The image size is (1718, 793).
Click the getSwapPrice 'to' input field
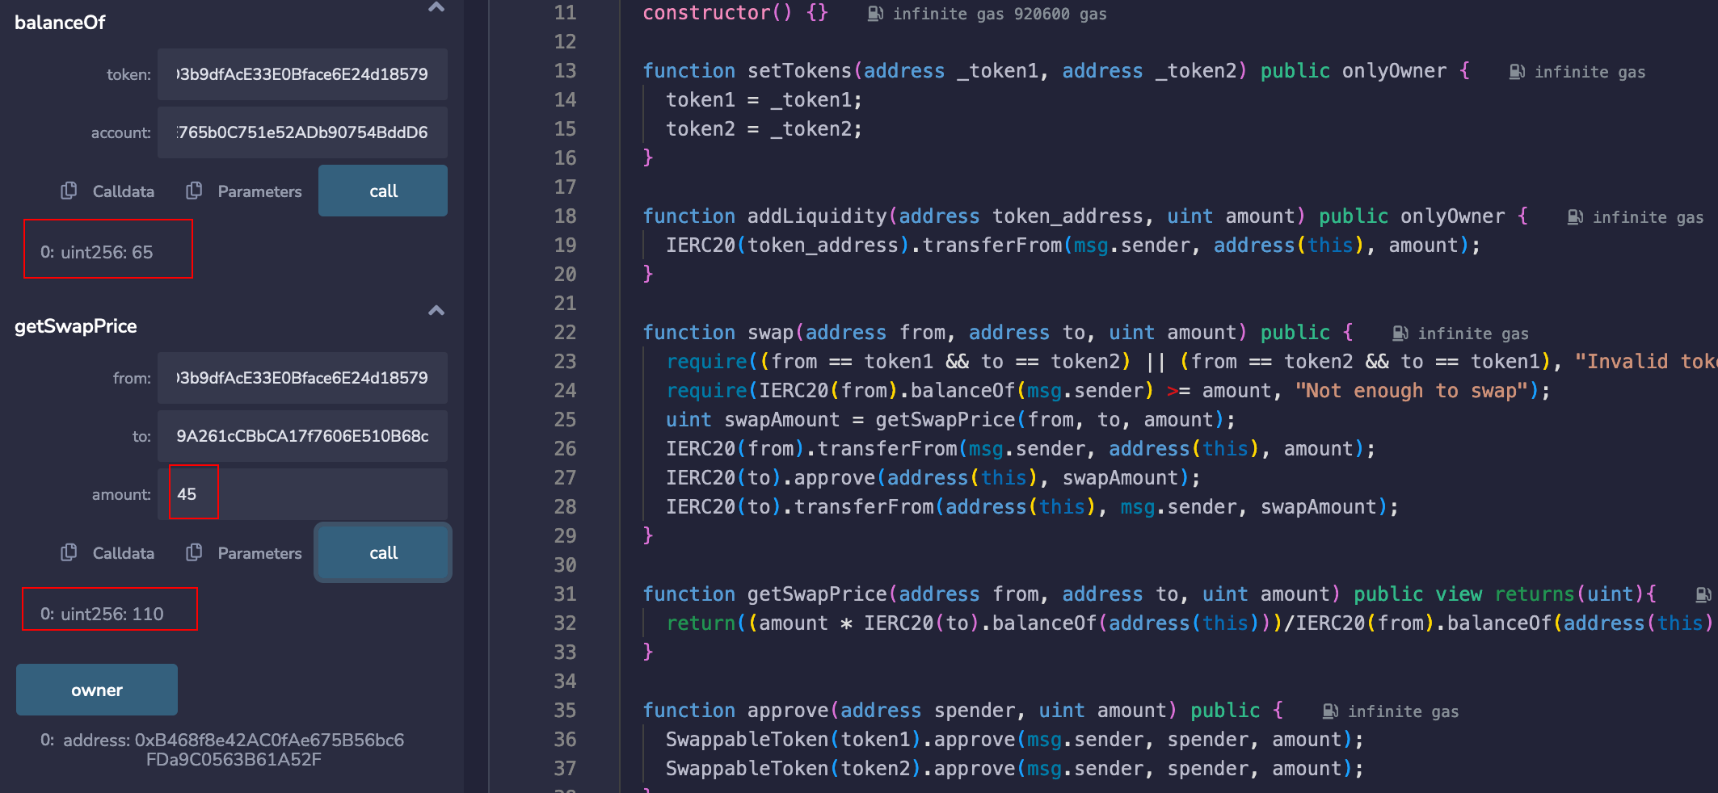pyautogui.click(x=302, y=436)
